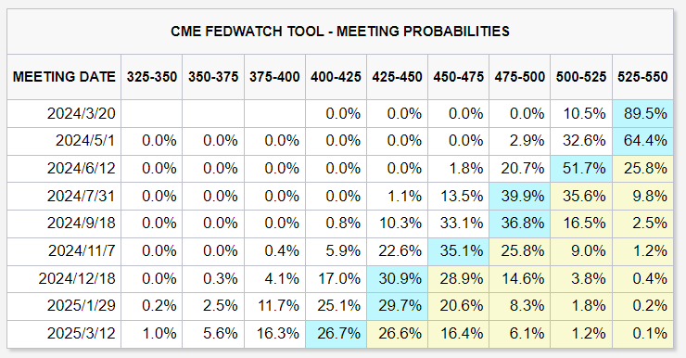
Task: Select the 325-350 column header
Action: coord(152,77)
